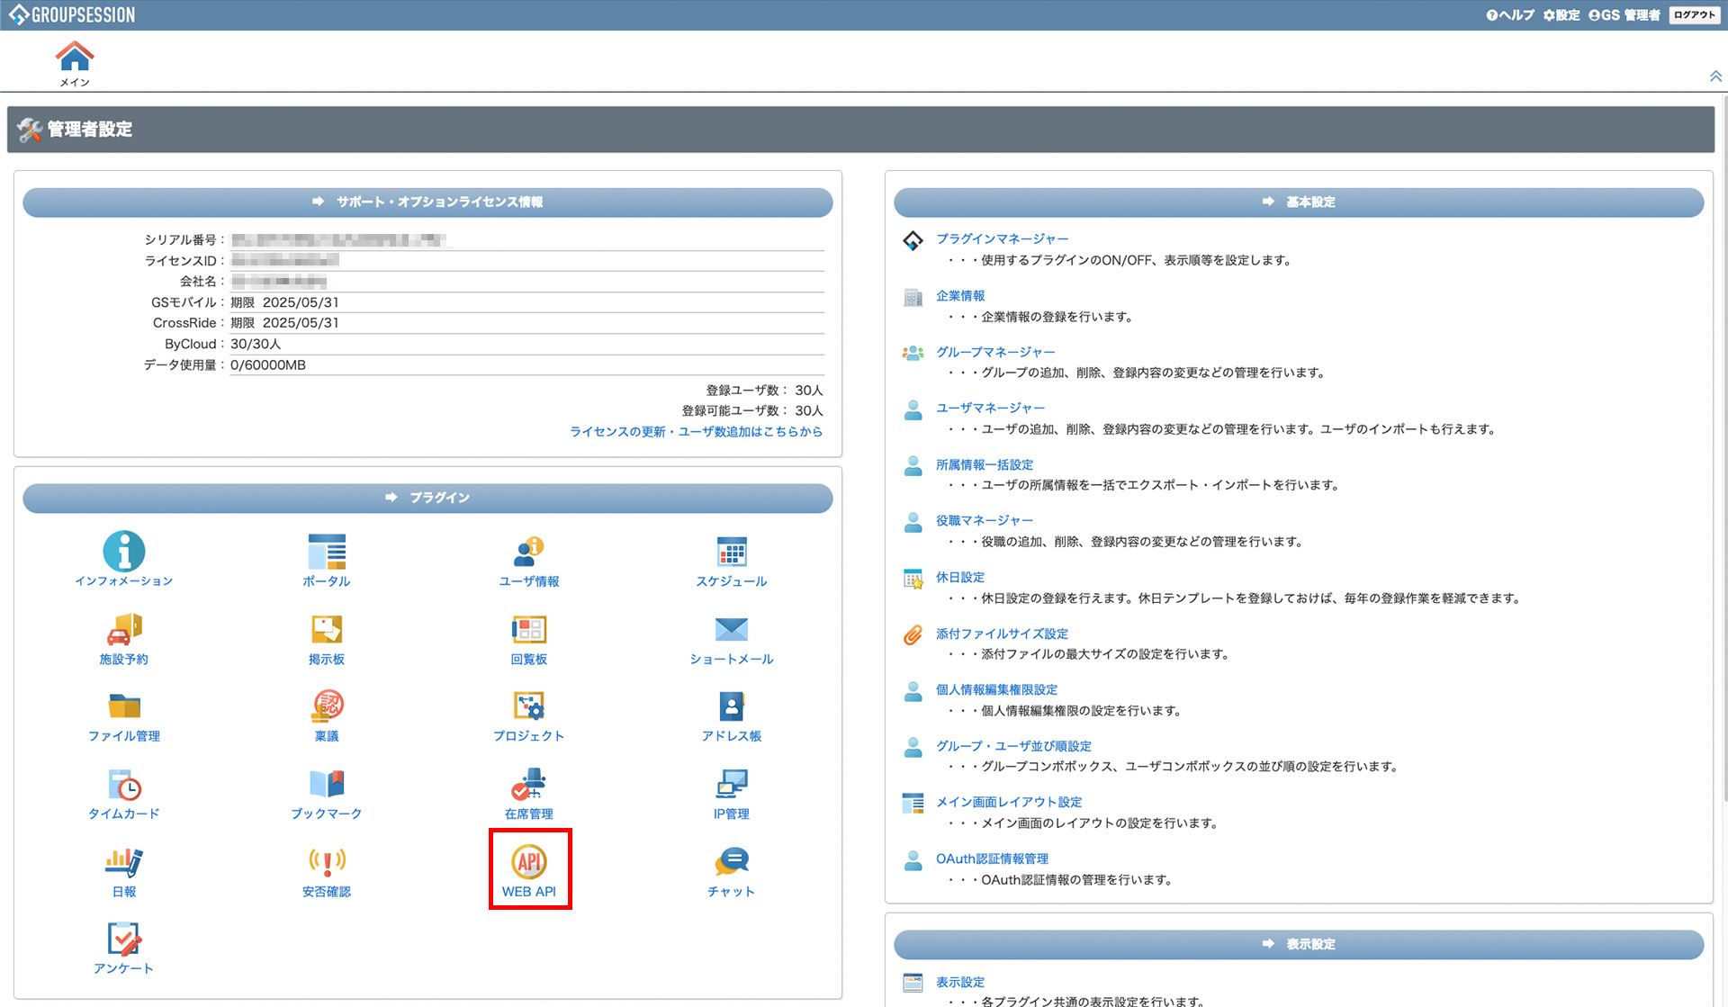
Task: Open the Plugin Manager link
Action: 1002,238
